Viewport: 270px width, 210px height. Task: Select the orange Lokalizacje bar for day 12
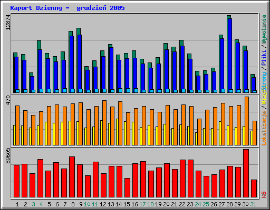[104, 123]
